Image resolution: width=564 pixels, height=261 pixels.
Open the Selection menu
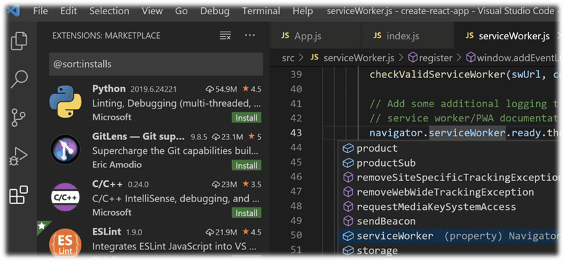tap(109, 11)
